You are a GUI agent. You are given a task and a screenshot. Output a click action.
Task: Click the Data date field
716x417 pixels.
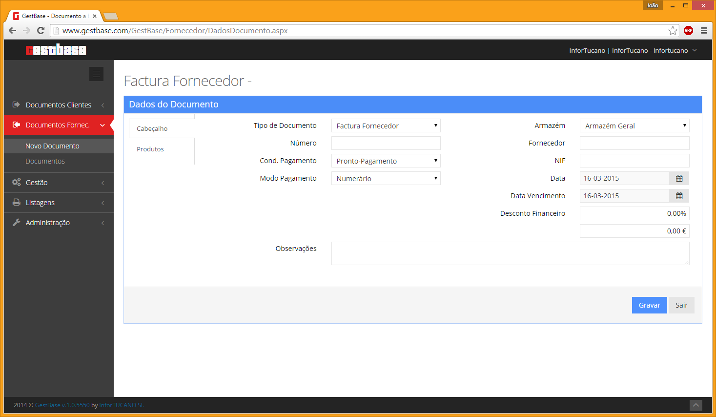(624, 178)
